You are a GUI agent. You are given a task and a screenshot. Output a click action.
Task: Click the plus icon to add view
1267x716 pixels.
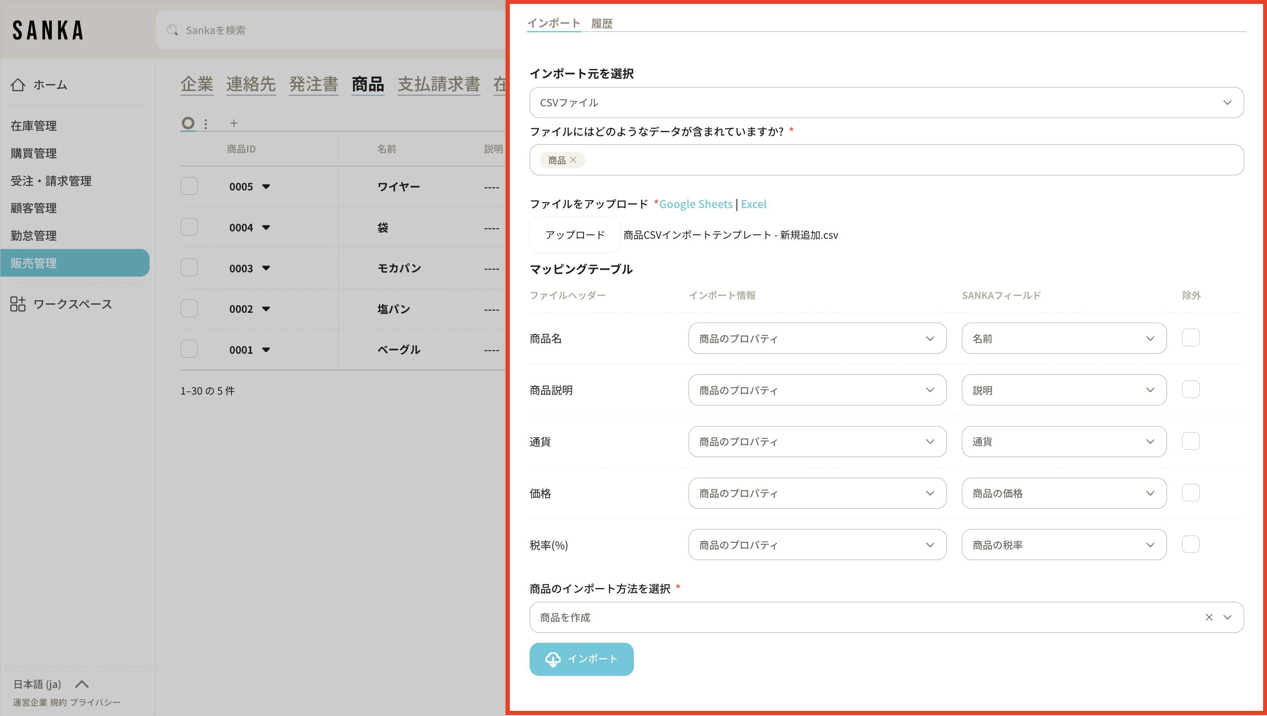(x=234, y=123)
